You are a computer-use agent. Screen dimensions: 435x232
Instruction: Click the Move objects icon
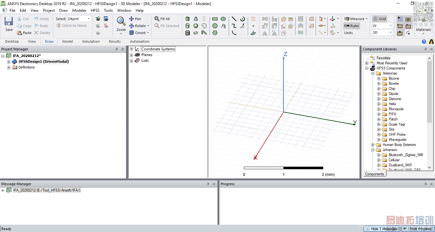(x=265, y=19)
